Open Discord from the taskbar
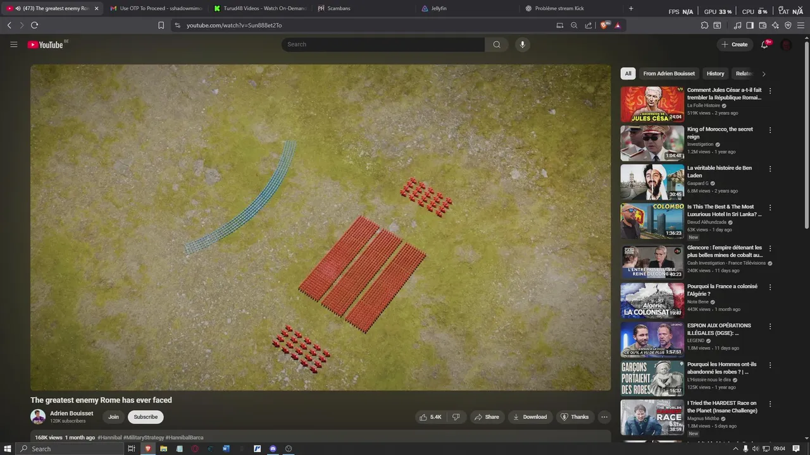Image resolution: width=810 pixels, height=455 pixels. pos(273,449)
